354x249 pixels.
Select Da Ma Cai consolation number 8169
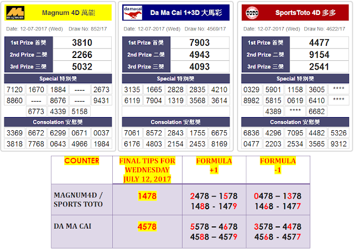[219, 144]
